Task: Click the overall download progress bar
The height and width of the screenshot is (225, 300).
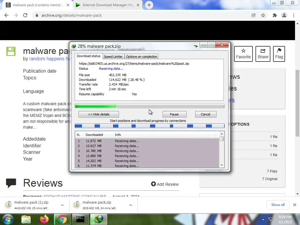Action: 150,106
